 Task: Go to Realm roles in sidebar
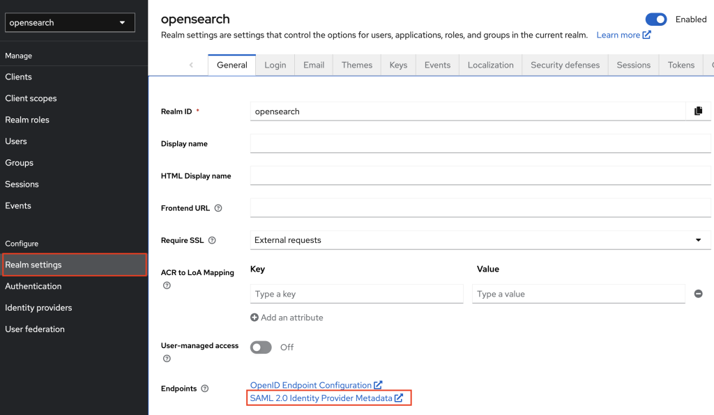[74, 120]
